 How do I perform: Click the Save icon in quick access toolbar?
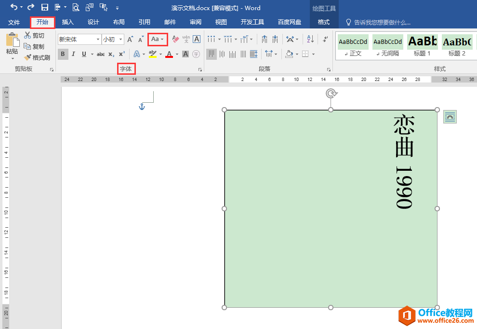44,7
